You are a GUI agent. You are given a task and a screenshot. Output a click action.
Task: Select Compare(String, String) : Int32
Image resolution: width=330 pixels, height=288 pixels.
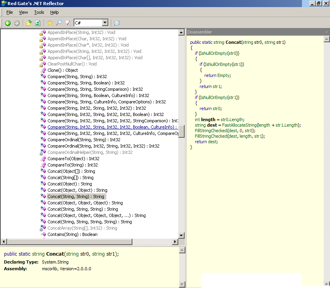(x=77, y=77)
